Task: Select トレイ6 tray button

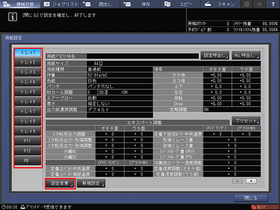Action: pos(28,102)
